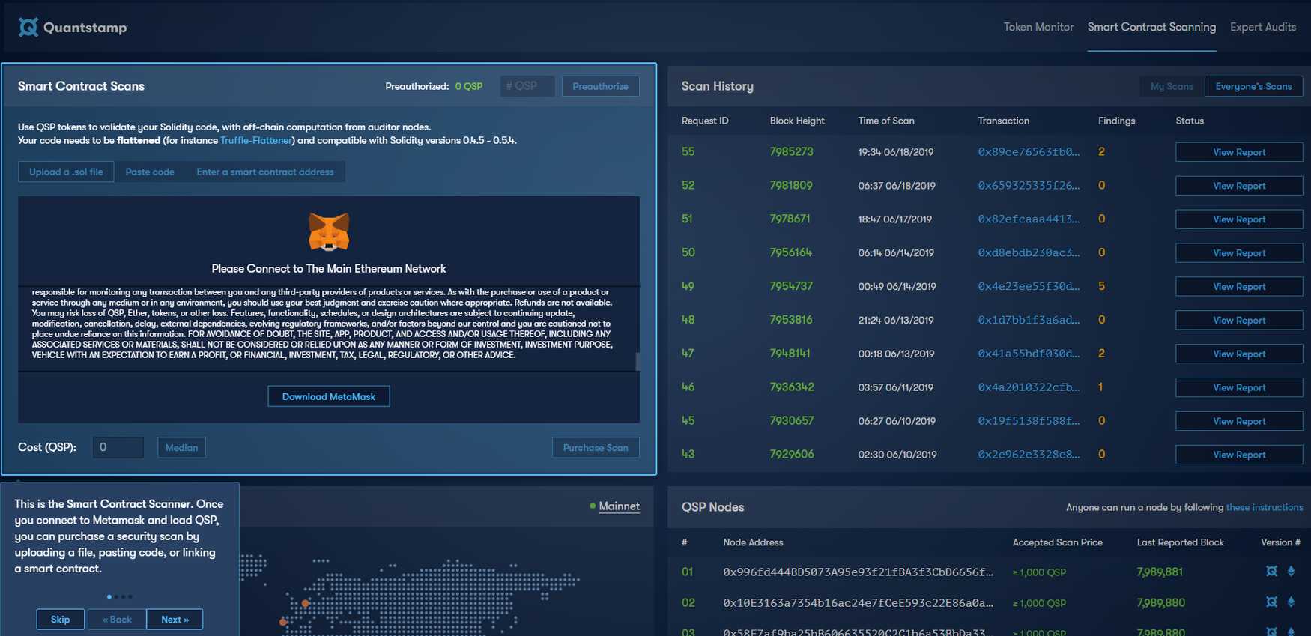Click Quantstamp version icon for node 01
This screenshot has width=1311, height=636.
tap(1271, 572)
